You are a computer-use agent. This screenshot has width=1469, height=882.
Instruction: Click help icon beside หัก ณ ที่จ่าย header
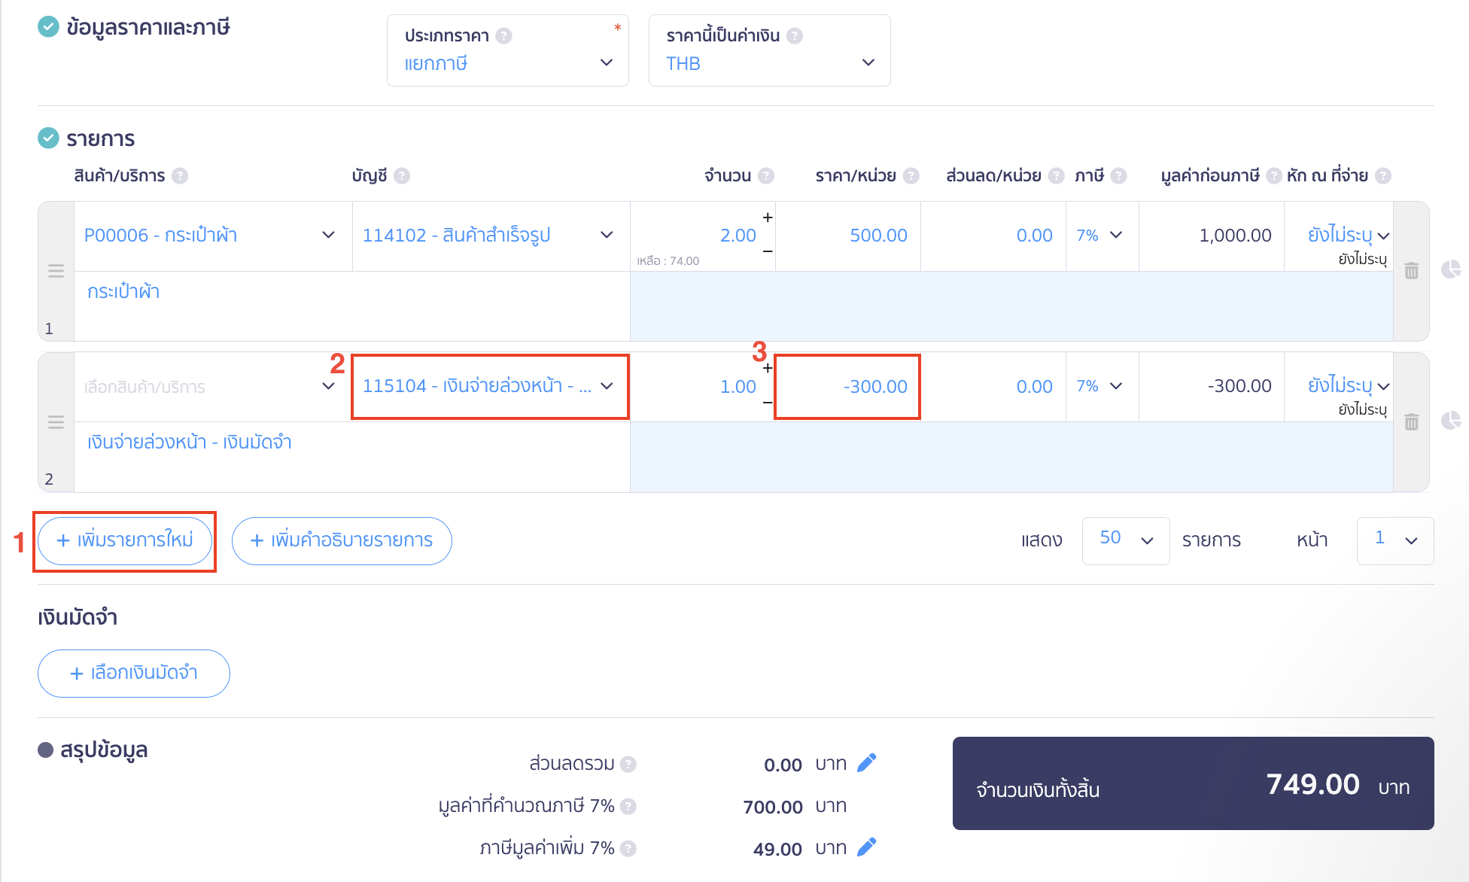1383,175
